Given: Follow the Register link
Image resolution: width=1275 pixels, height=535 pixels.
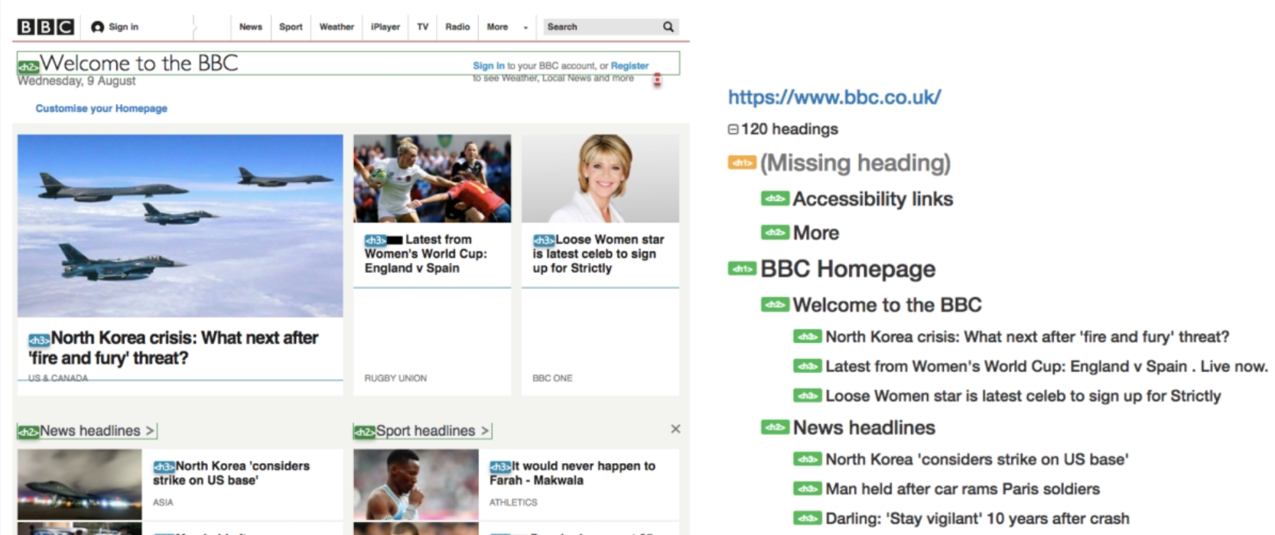Looking at the screenshot, I should click(629, 66).
